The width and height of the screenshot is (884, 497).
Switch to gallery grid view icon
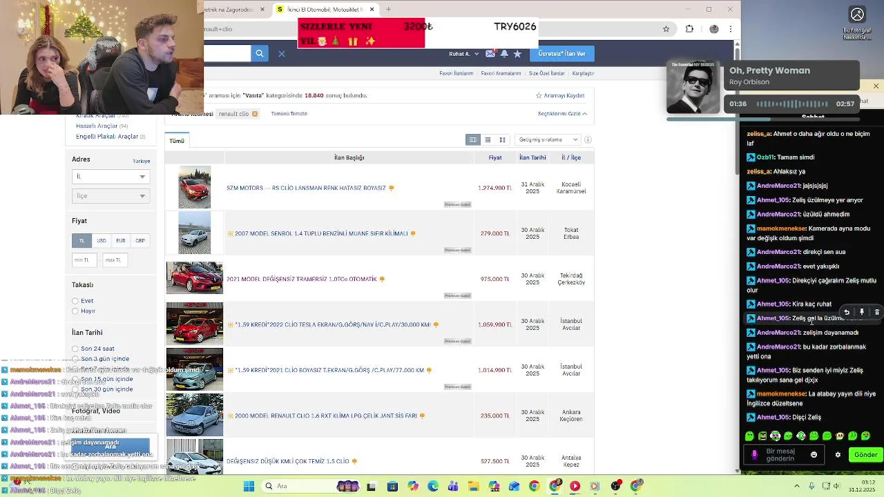(x=502, y=139)
